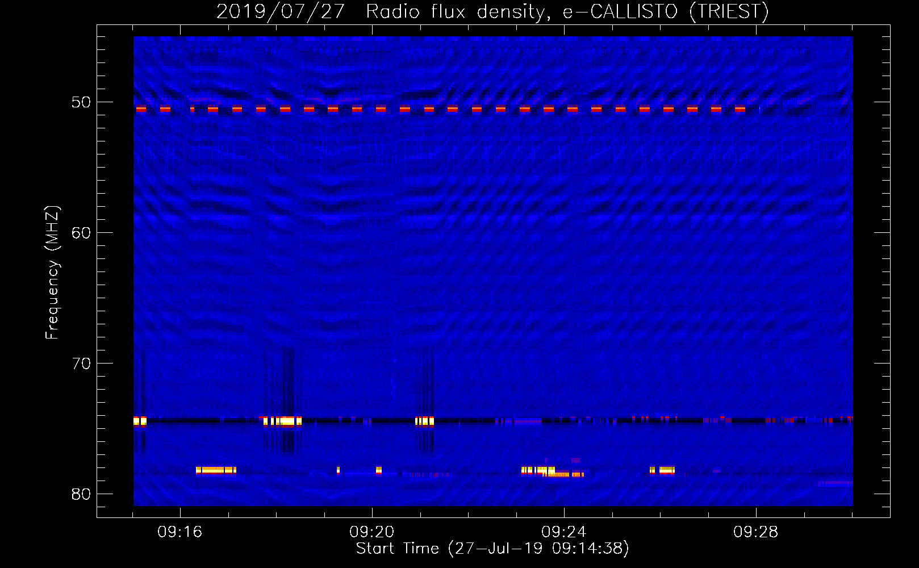The width and height of the screenshot is (919, 568).
Task: Click the '09:28' time tick label
Action: [756, 532]
